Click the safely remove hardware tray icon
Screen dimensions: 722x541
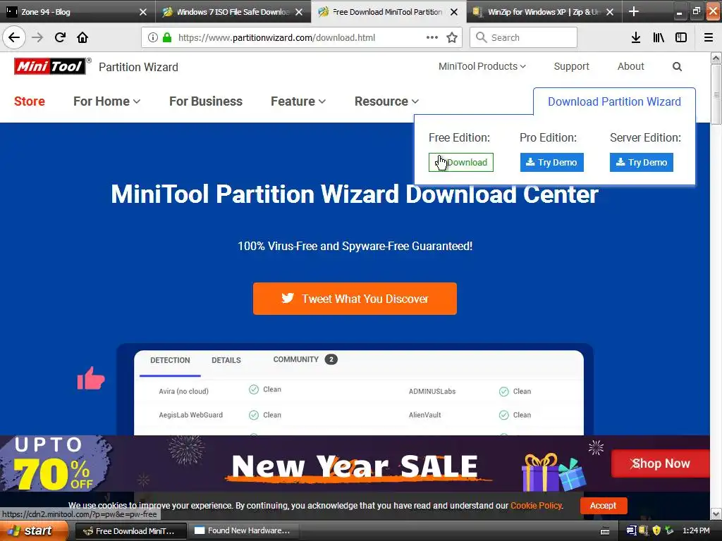(669, 530)
